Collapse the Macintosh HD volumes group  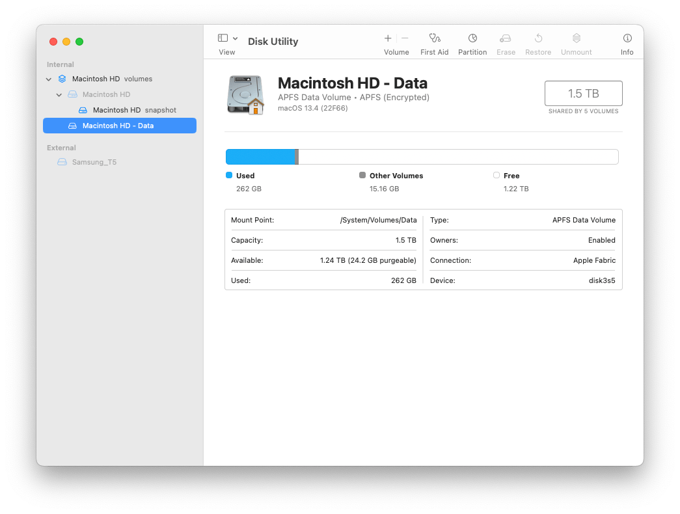point(48,79)
